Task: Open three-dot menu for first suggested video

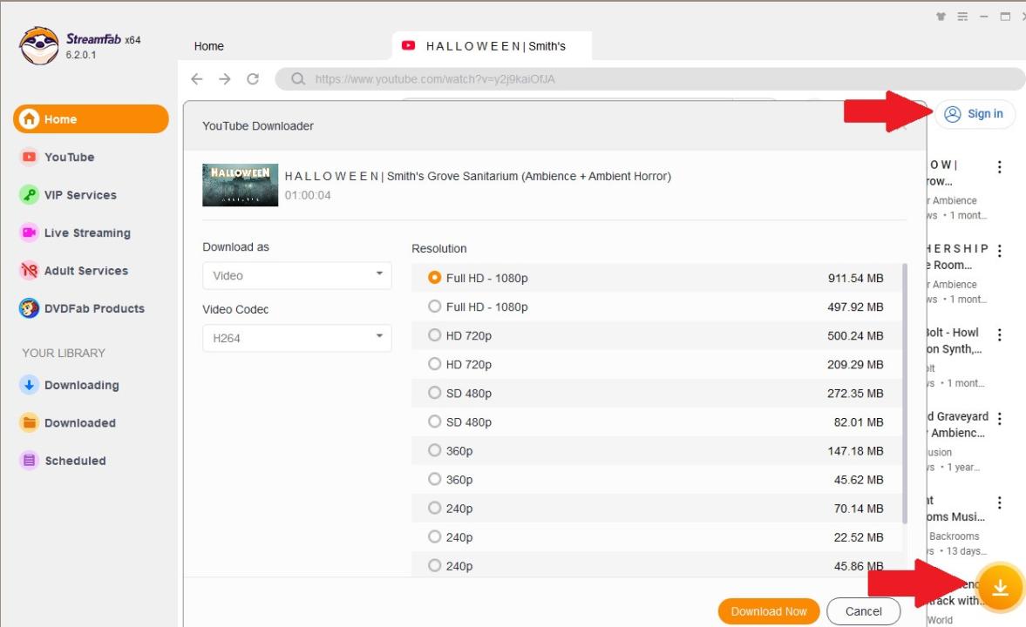Action: pyautogui.click(x=999, y=167)
